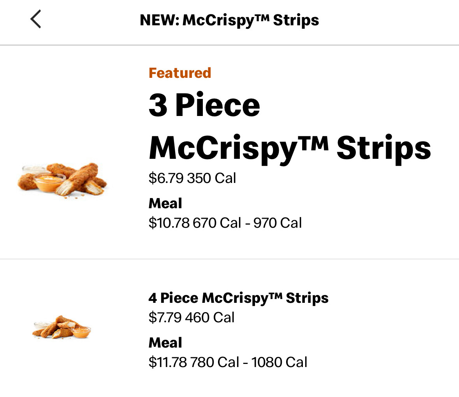Click the orange sauce cup in 4 Piece photo
The width and height of the screenshot is (459, 397).
pos(81,332)
